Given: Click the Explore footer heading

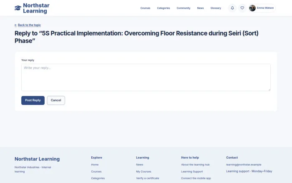Looking at the screenshot, I should click(x=96, y=158).
